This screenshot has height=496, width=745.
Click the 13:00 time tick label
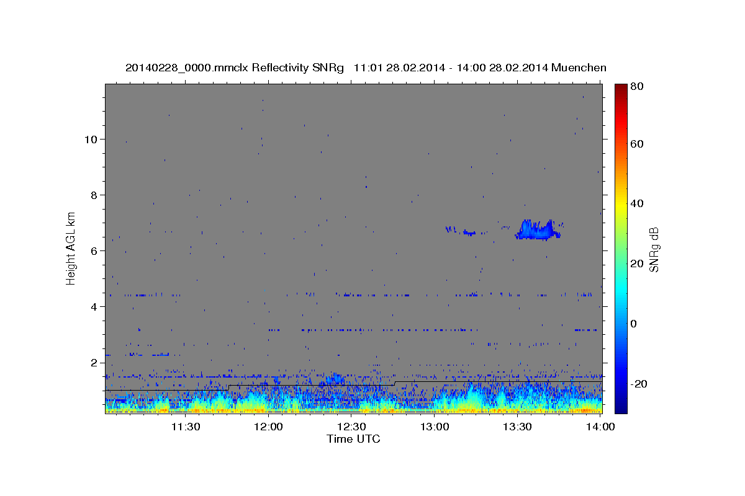[435, 427]
